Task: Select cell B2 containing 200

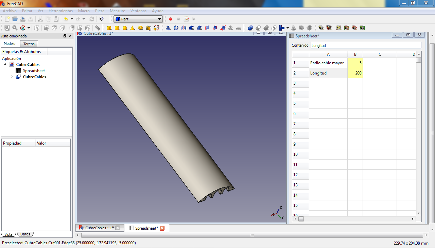Action: click(355, 73)
